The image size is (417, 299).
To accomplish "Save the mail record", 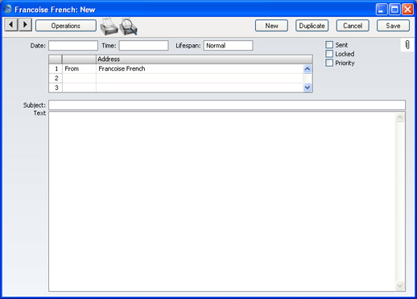I will [x=393, y=26].
